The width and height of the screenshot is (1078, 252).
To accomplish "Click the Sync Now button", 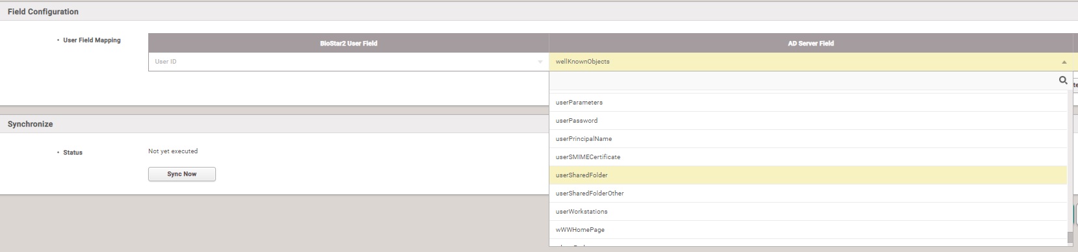I will pos(182,174).
